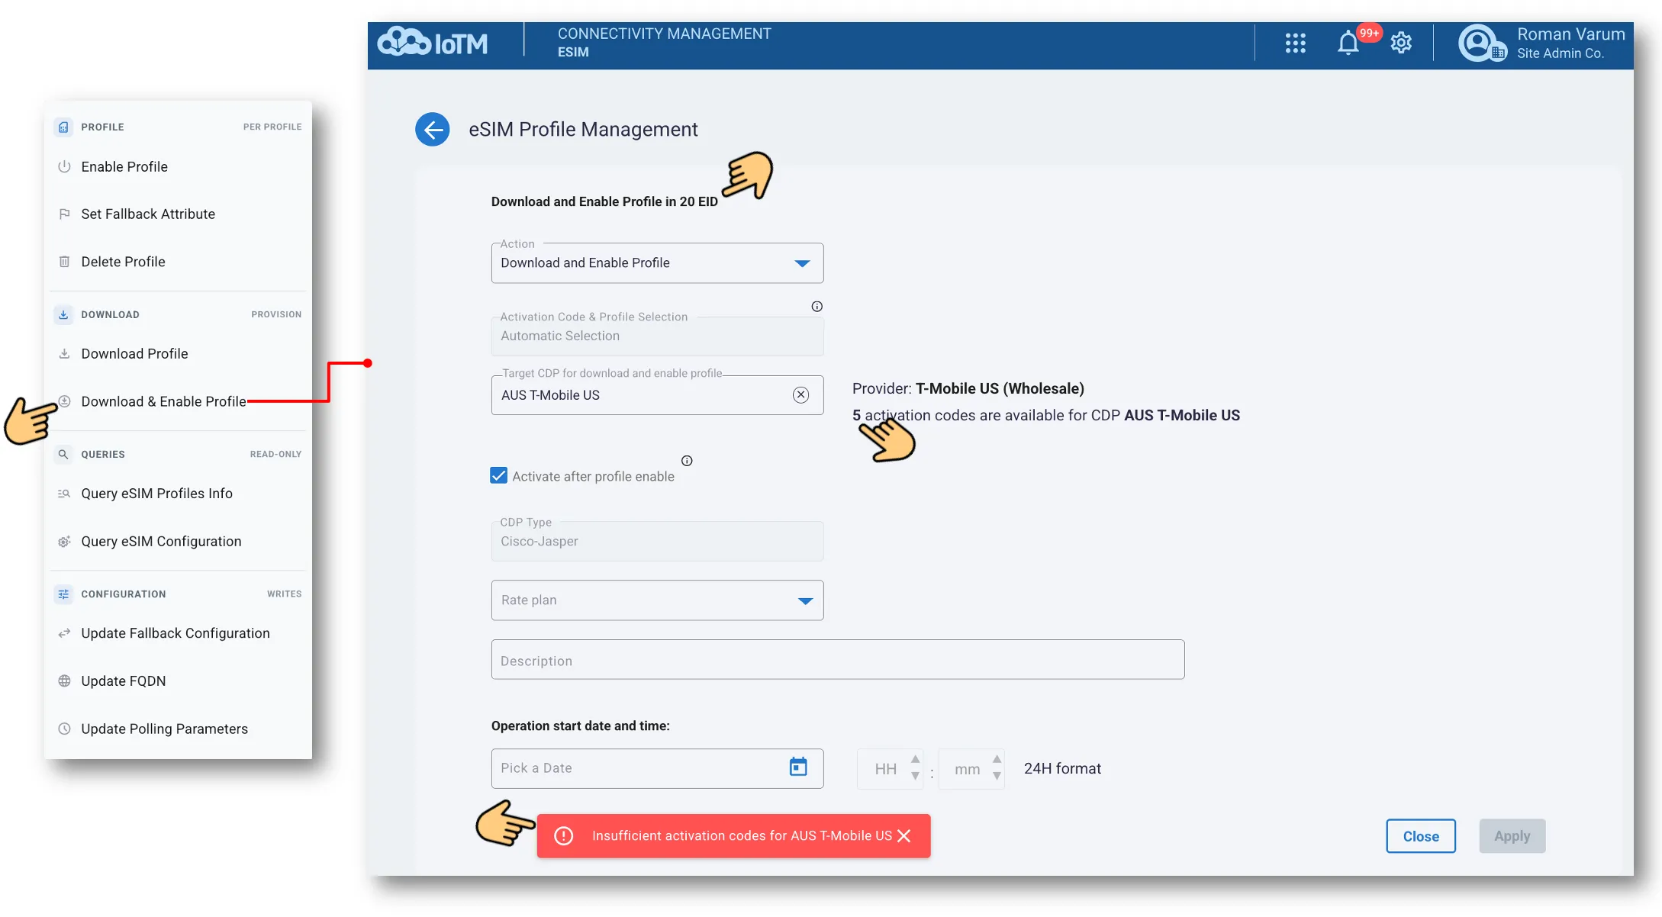This screenshot has height=917, width=1662.
Task: Increase the mm minutes value
Action: 997,759
